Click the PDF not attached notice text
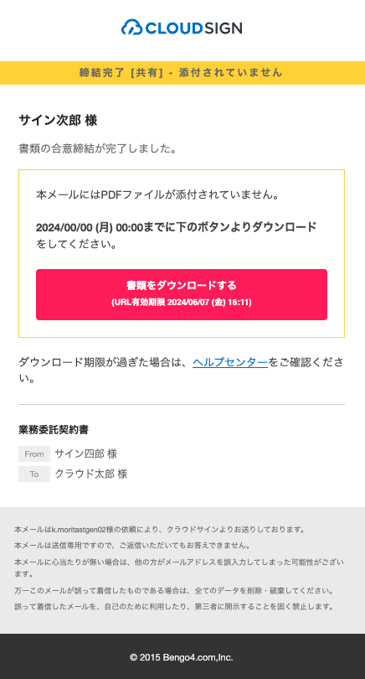This screenshot has width=365, height=679. pyautogui.click(x=157, y=194)
